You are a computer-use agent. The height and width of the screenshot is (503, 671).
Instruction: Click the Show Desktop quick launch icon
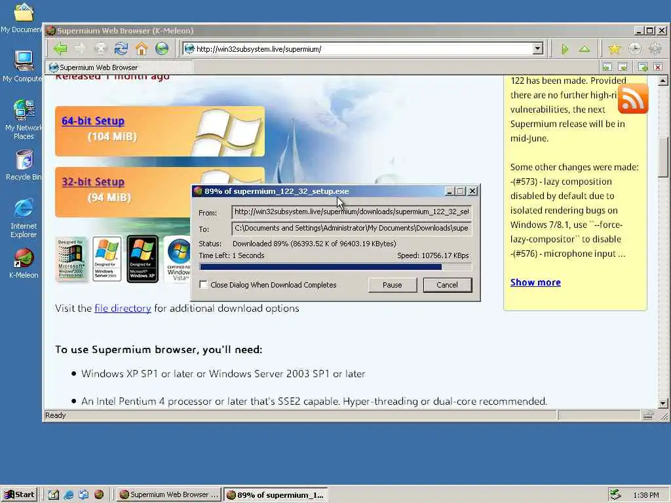[x=53, y=494]
